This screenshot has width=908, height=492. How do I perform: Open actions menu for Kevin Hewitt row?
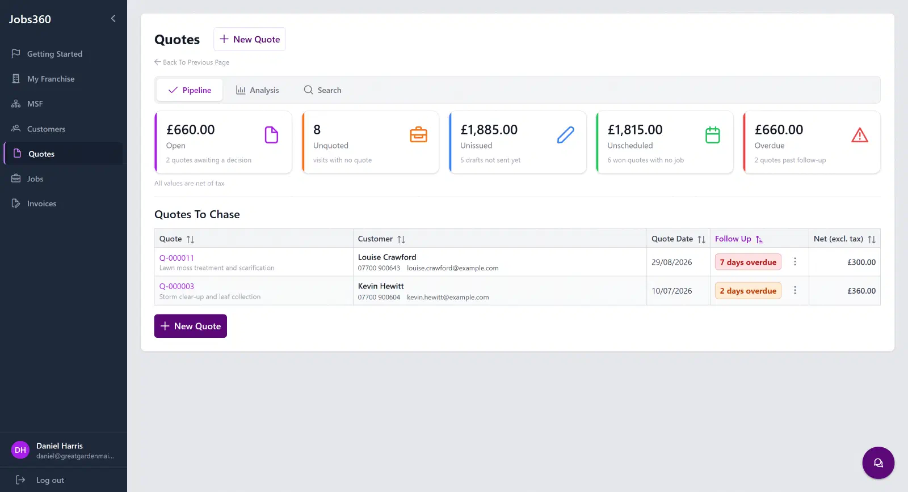click(x=794, y=290)
